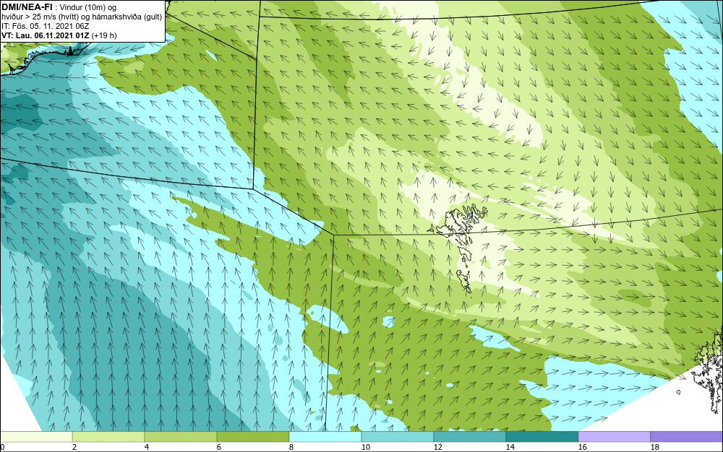The height and width of the screenshot is (452, 723).
Task: Click the 0-2 m/s pale yellow legend swatch
Action: pos(36,436)
